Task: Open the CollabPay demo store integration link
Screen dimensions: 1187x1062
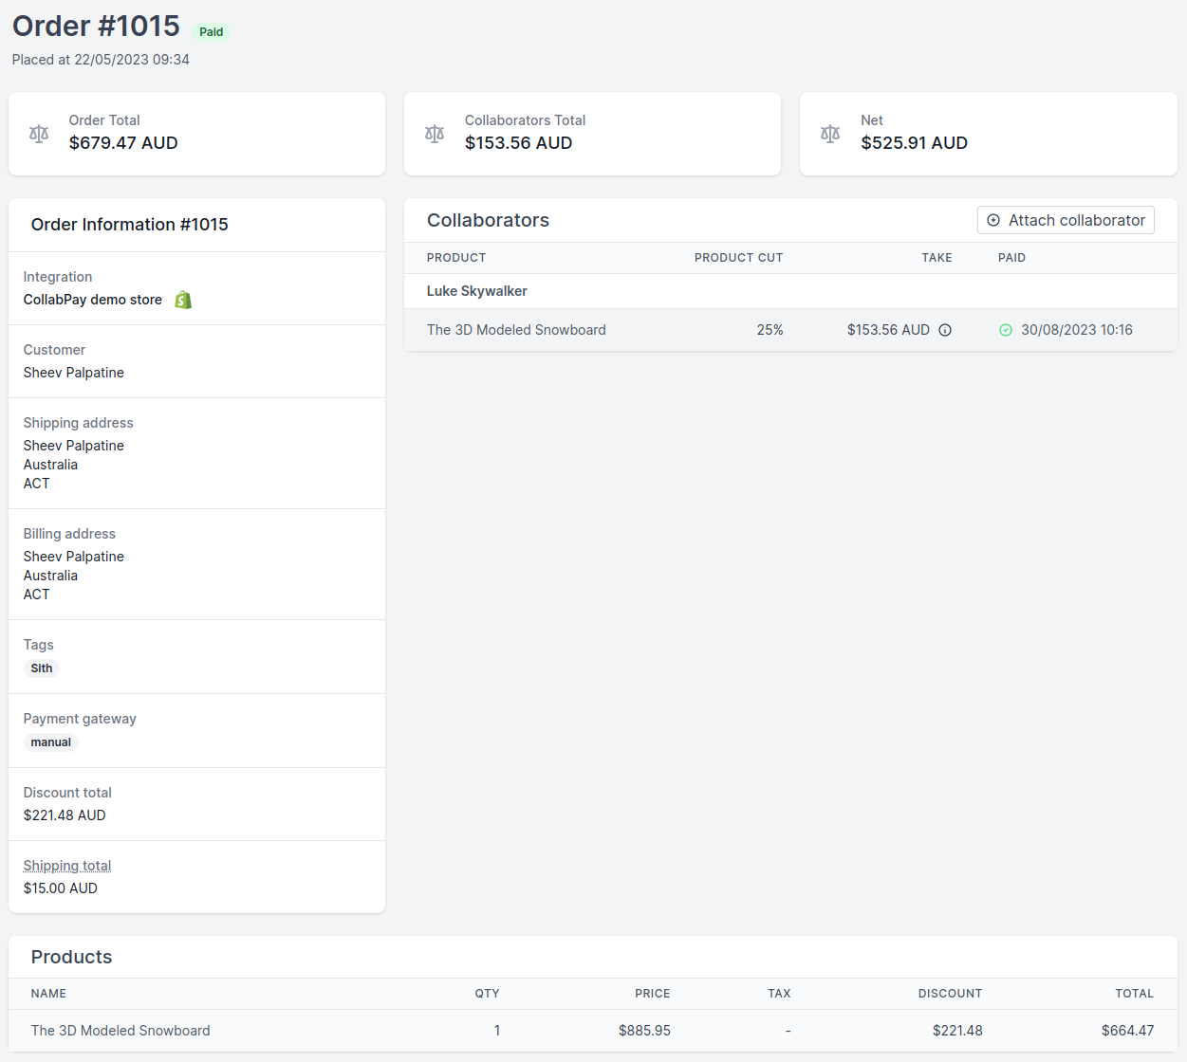Action: [93, 300]
